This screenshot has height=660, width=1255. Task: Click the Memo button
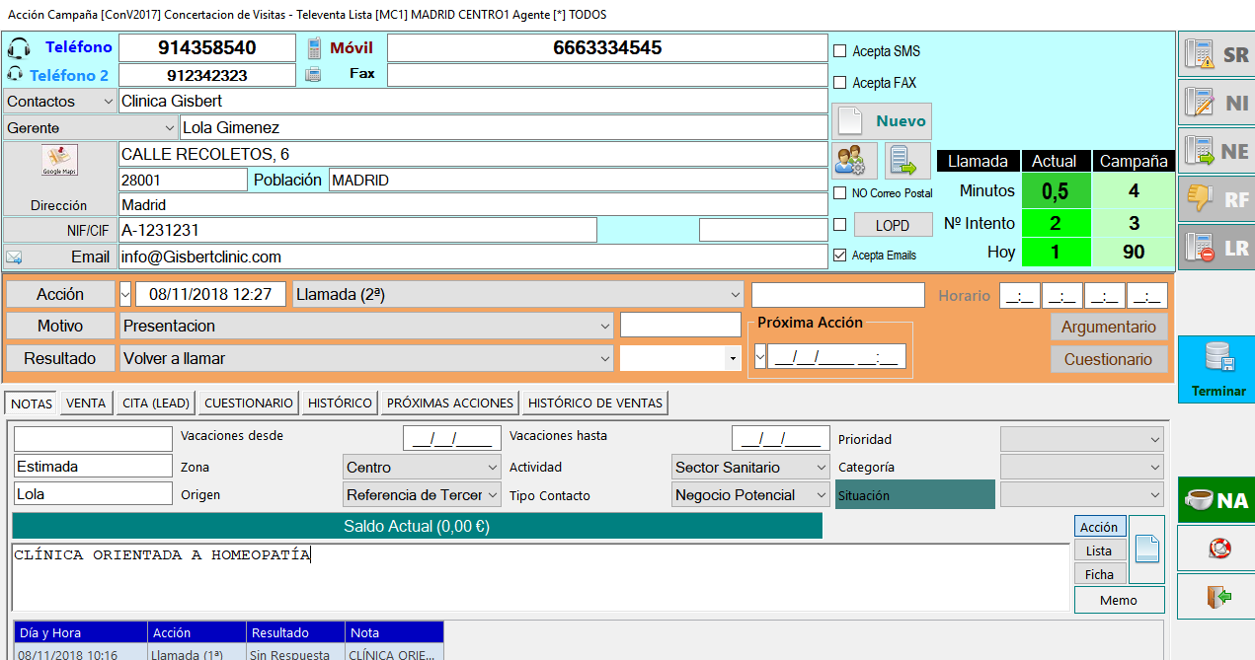pyautogui.click(x=1119, y=600)
